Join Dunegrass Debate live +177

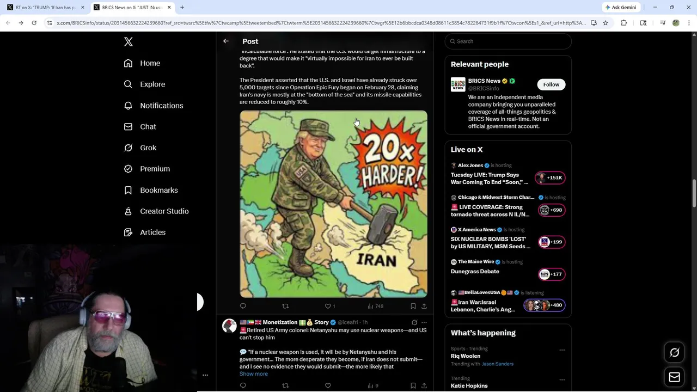click(552, 274)
